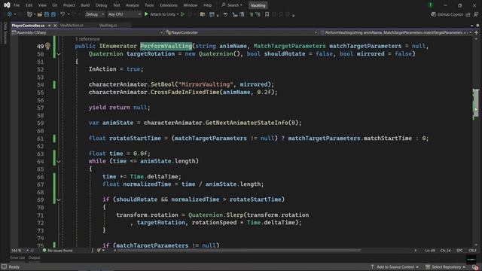Image resolution: width=482 pixels, height=271 pixels.
Task: Open the Extensions menu
Action: point(169,5)
